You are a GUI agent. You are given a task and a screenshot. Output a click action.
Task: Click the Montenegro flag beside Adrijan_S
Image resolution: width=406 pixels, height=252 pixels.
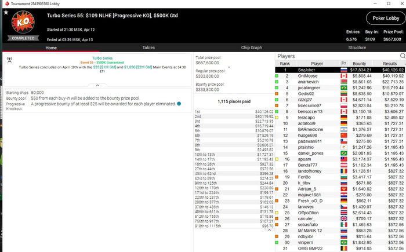[343, 189]
